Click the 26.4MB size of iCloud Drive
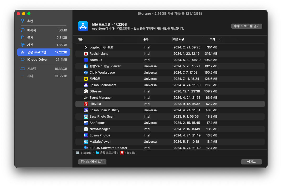Screen dimensions: 282x187 click(x=61, y=59)
